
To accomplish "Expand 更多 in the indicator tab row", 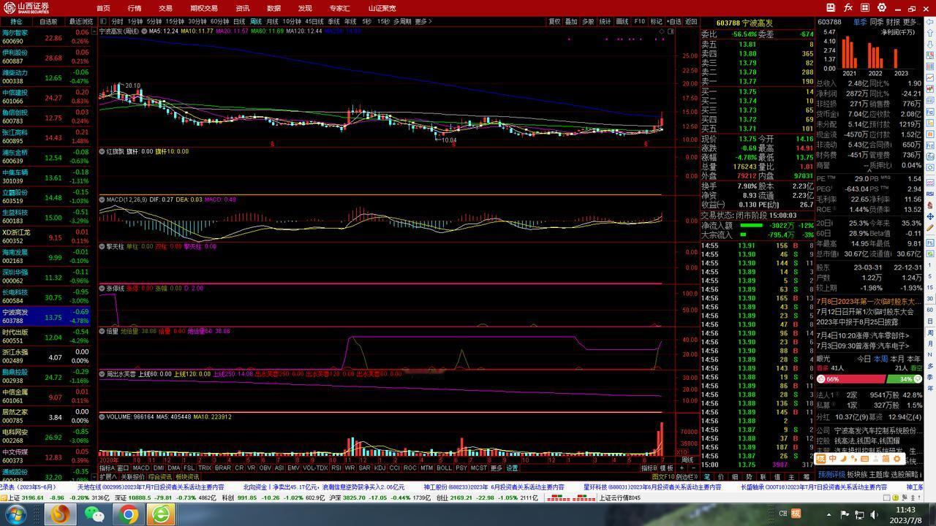I will (x=497, y=468).
